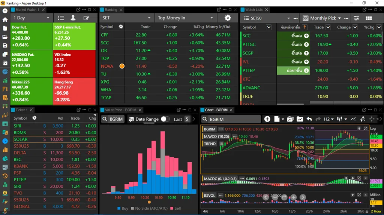384x215 pixels.
Task: Open the Watch Lists grid layout icon
Action: click(x=369, y=18)
